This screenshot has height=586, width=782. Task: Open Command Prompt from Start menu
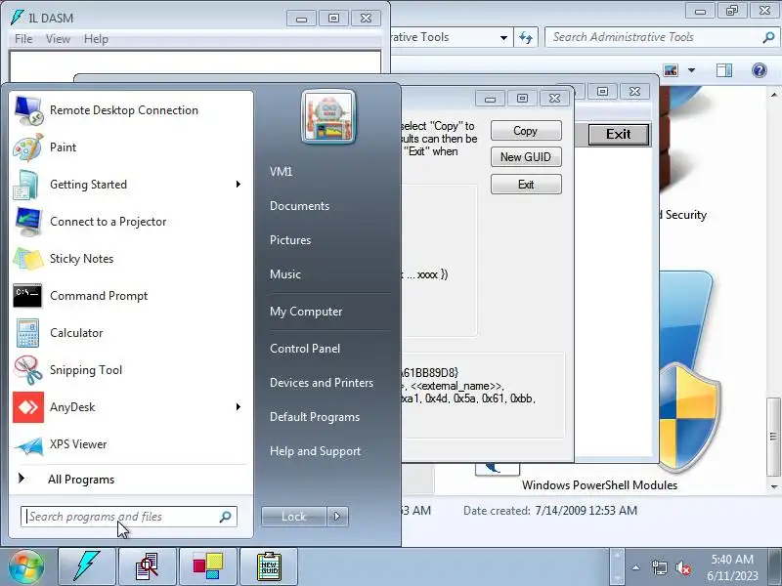(130, 296)
